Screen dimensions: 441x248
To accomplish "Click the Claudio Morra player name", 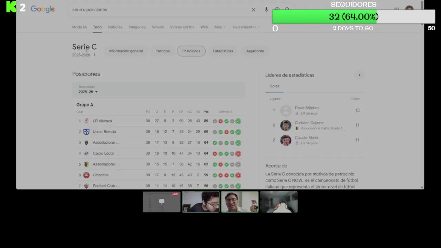I will click(306, 137).
